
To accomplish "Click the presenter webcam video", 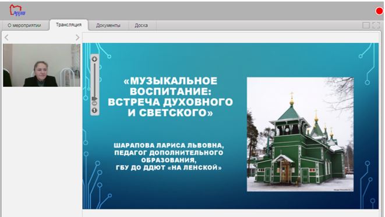I will 41,65.
